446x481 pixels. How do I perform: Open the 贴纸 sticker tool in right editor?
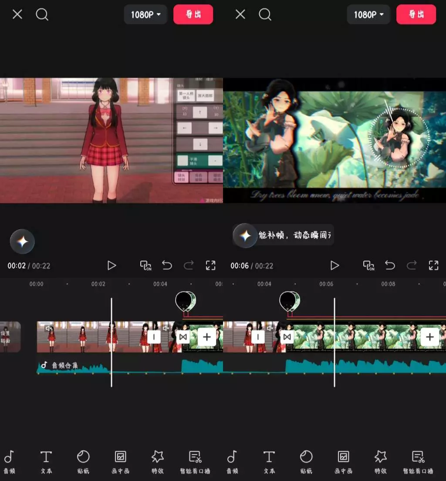306,462
